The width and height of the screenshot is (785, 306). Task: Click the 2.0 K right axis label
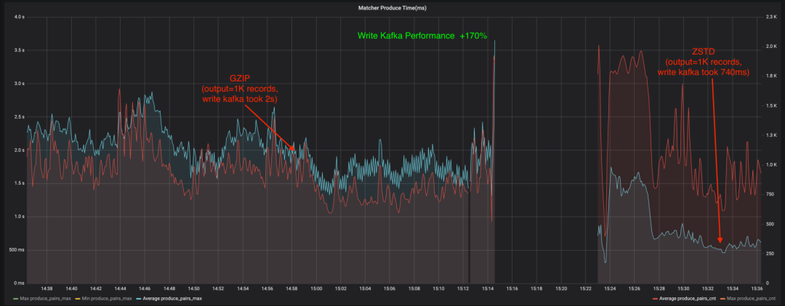point(770,47)
